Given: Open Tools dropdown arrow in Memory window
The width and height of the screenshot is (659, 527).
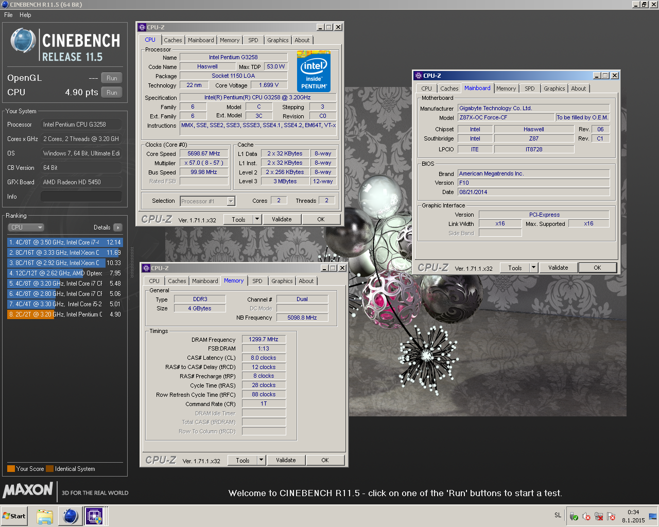Looking at the screenshot, I should coord(262,460).
